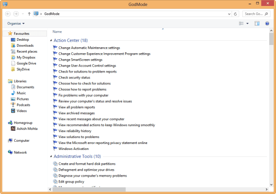Refresh the GodMode folder view

[236, 14]
